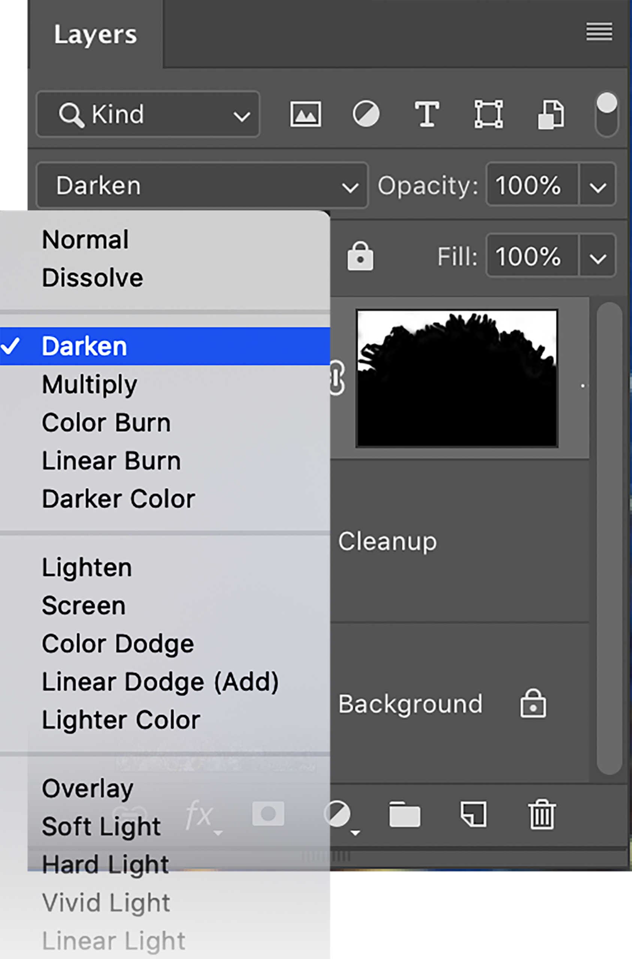Choose Multiply blend mode
This screenshot has width=632, height=959.
click(x=90, y=384)
